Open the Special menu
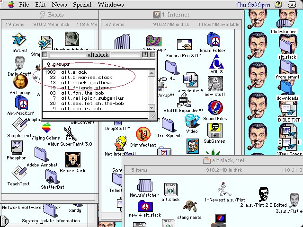The image size is (303, 227). (x=82, y=5)
